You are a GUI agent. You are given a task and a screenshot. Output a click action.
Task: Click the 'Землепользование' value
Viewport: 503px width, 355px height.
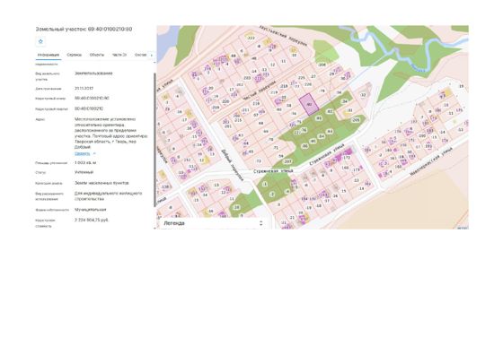coord(93,74)
